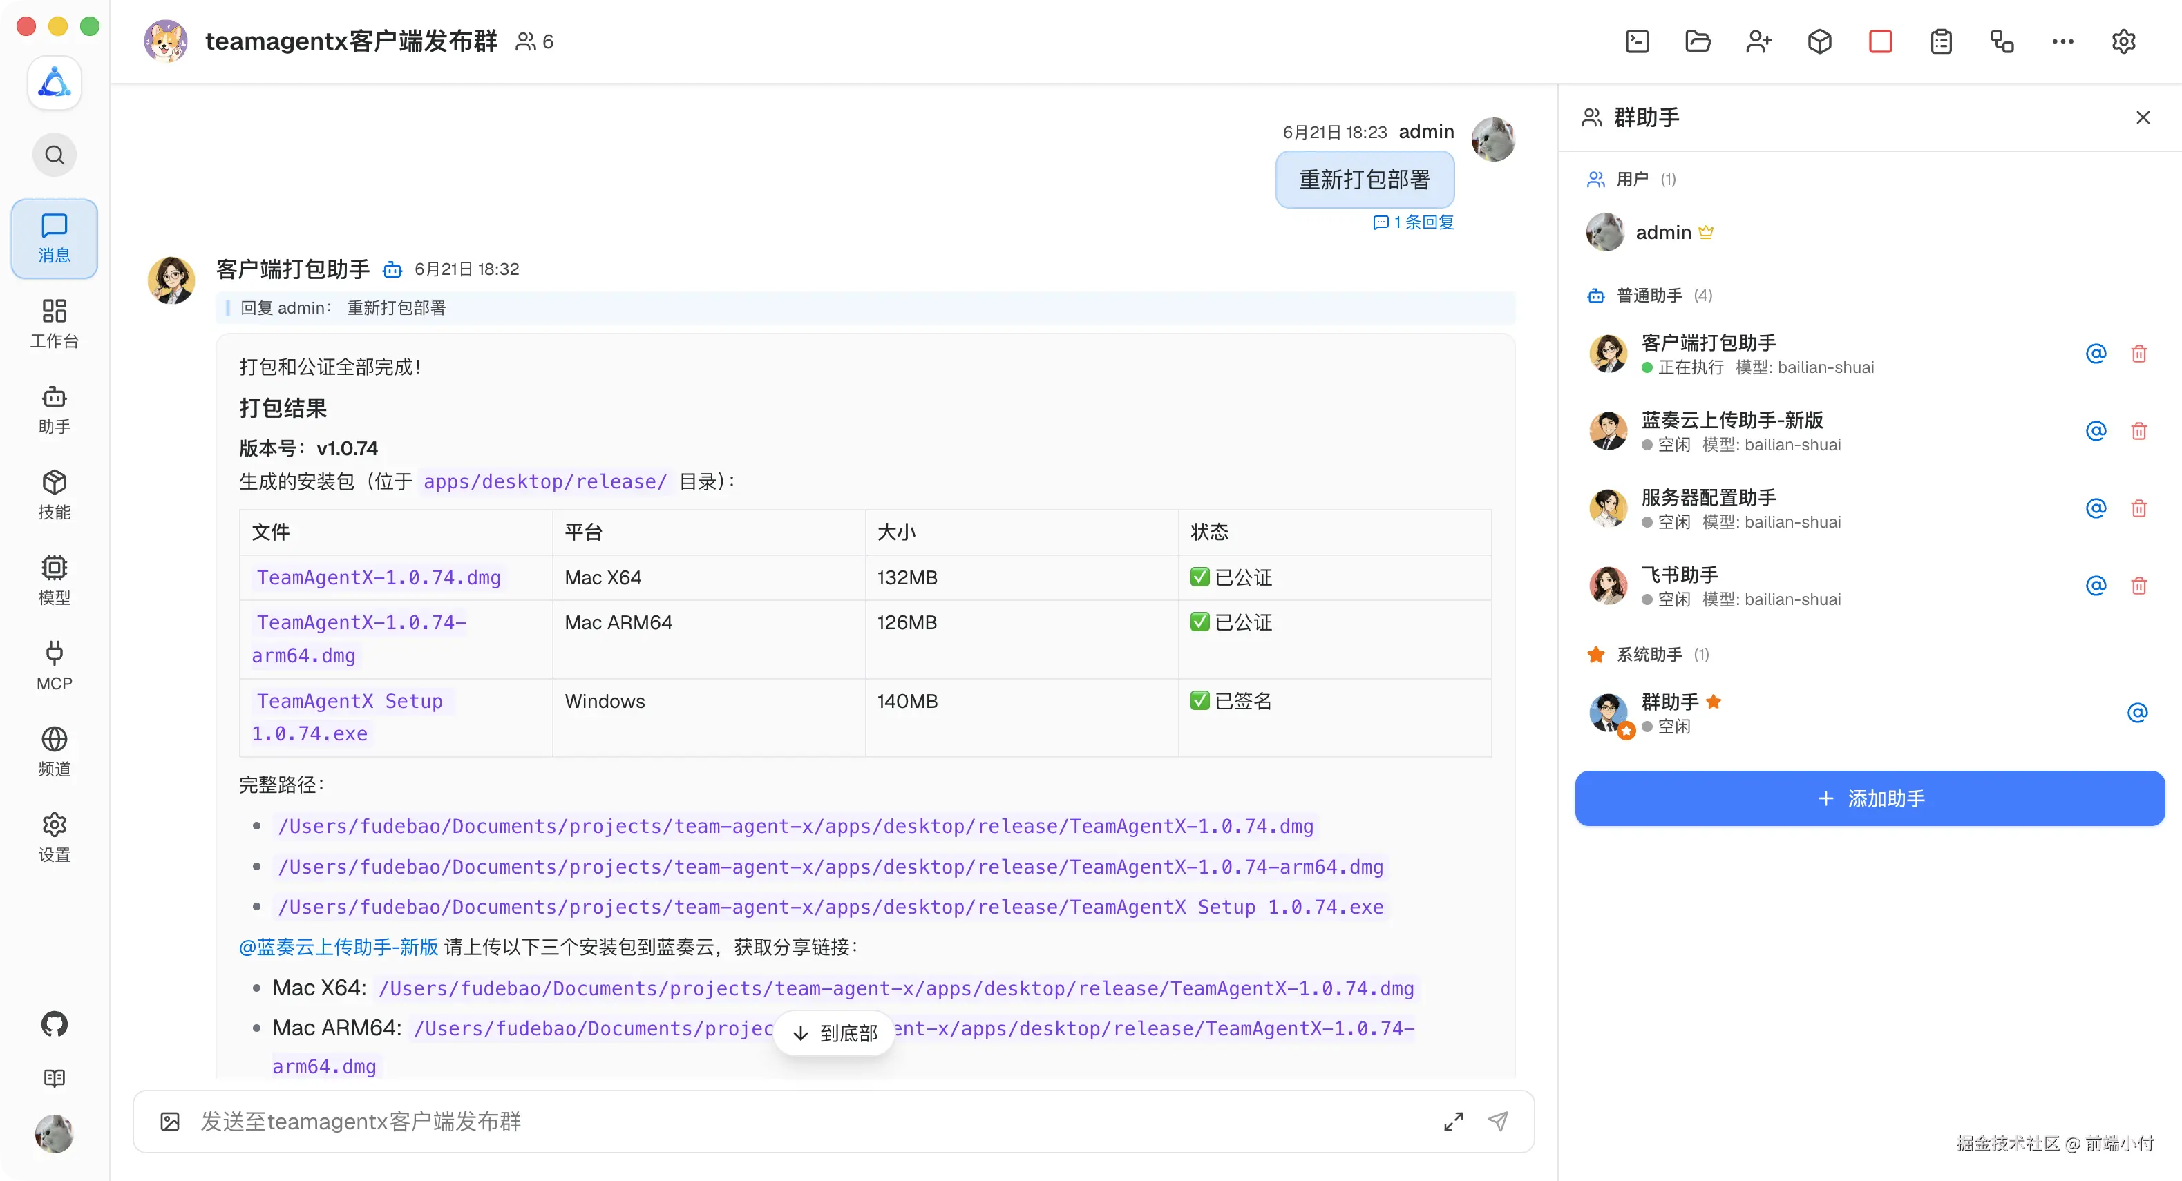Click the quoted reply 回复 admin bar
The height and width of the screenshot is (1181, 2182).
pyautogui.click(x=866, y=308)
